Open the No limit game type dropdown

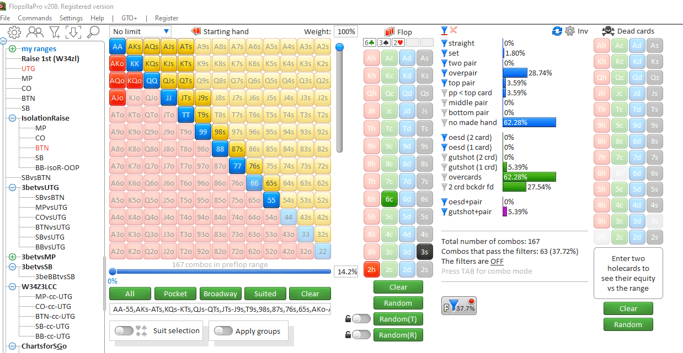tap(140, 31)
